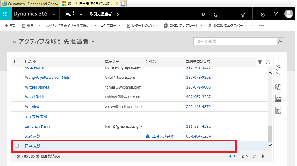Screen dimensions: 297x166
Task: Toggle the select-all checkbox in grid header
Action: pyautogui.click(x=16, y=61)
